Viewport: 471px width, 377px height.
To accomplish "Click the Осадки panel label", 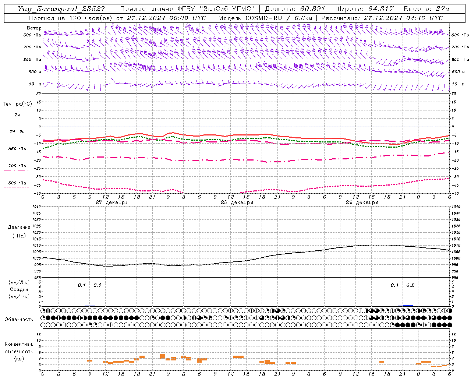I will [19, 289].
